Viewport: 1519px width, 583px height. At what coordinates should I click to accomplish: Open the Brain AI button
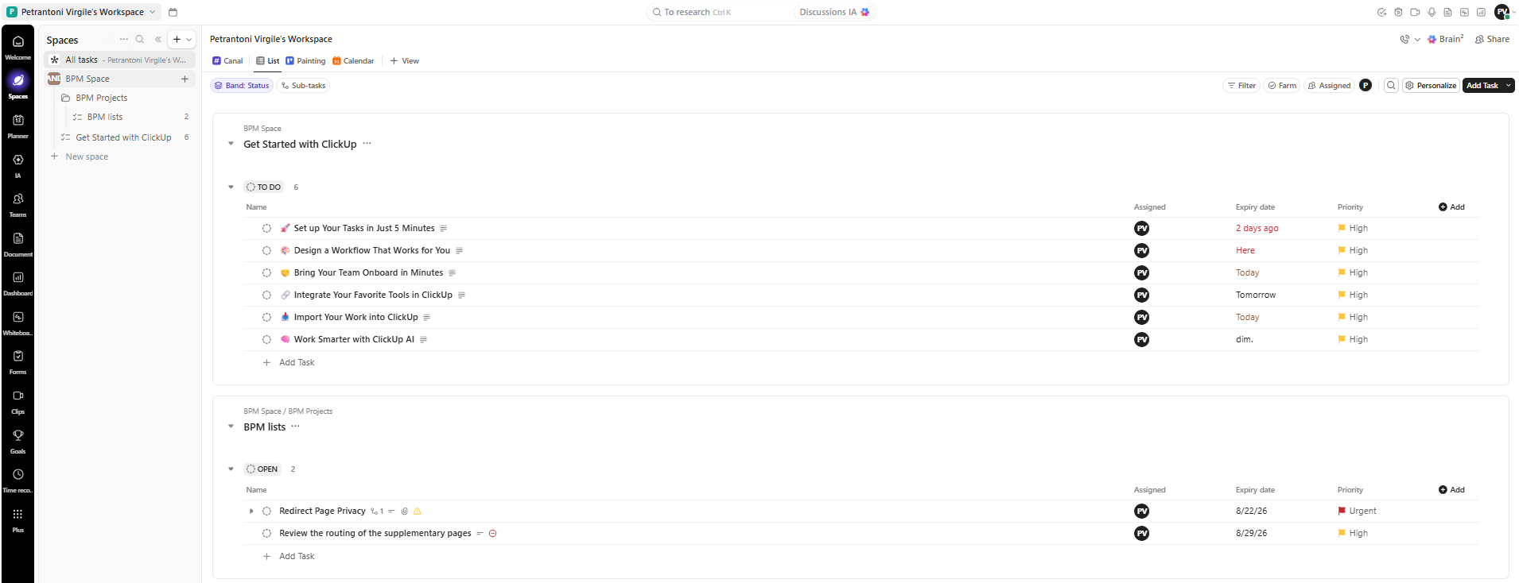pyautogui.click(x=1446, y=39)
